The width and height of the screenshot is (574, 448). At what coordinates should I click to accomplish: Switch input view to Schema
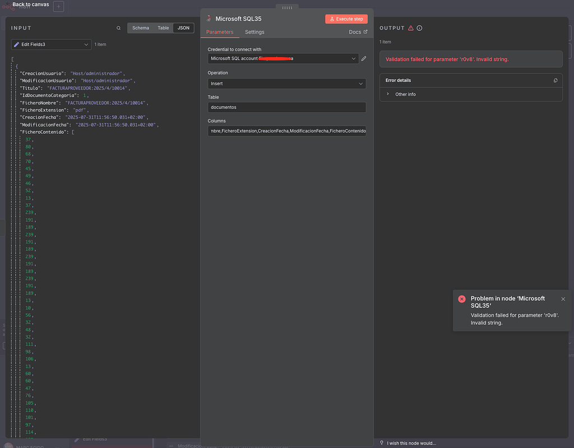click(141, 28)
